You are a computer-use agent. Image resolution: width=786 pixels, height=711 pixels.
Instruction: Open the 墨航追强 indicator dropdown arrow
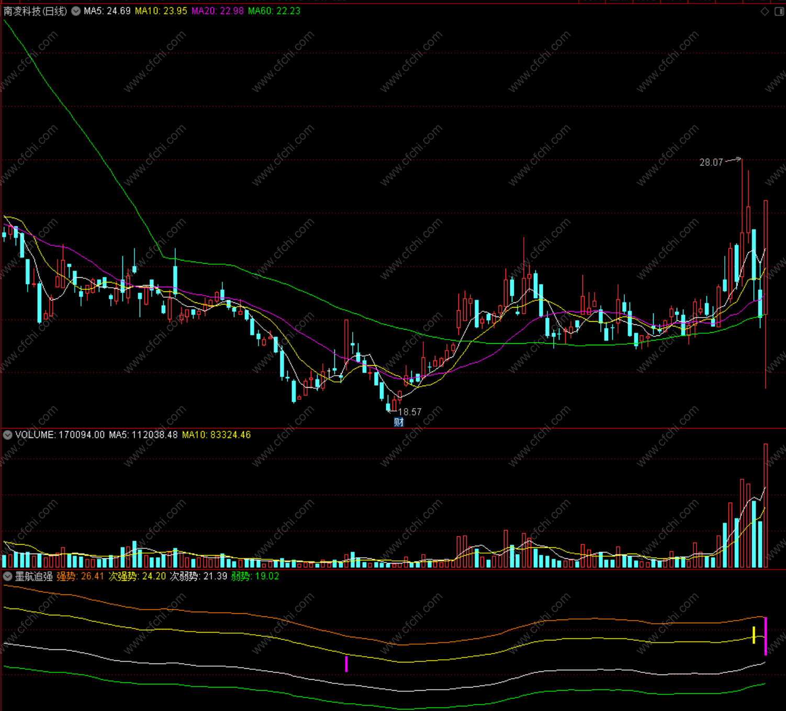[8, 577]
